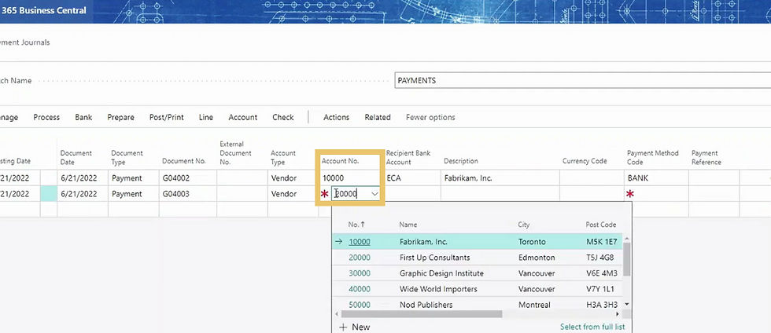Select Fabrikam, Inc. name in lookup list
This screenshot has width=771, height=333.
423,242
